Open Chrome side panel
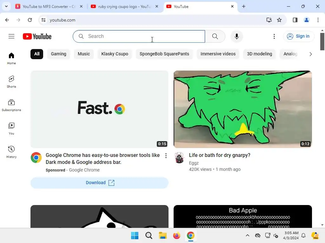The width and height of the screenshot is (325, 243). click(x=295, y=20)
